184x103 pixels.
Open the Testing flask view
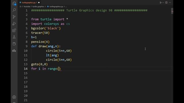click(x=14, y=37)
